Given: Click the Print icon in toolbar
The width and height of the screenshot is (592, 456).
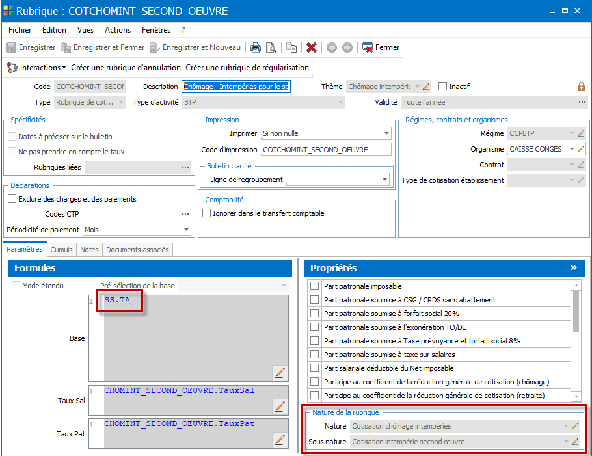Looking at the screenshot, I should [256, 47].
